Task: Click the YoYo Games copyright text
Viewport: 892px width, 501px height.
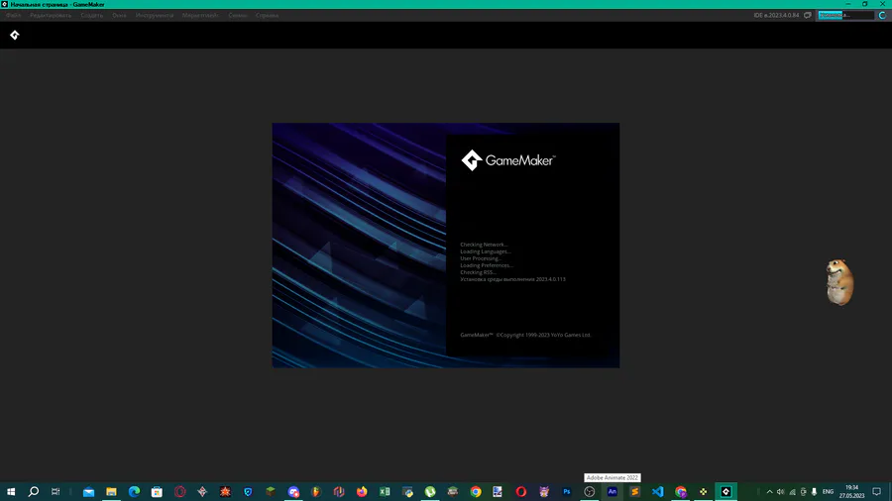Action: pos(525,335)
